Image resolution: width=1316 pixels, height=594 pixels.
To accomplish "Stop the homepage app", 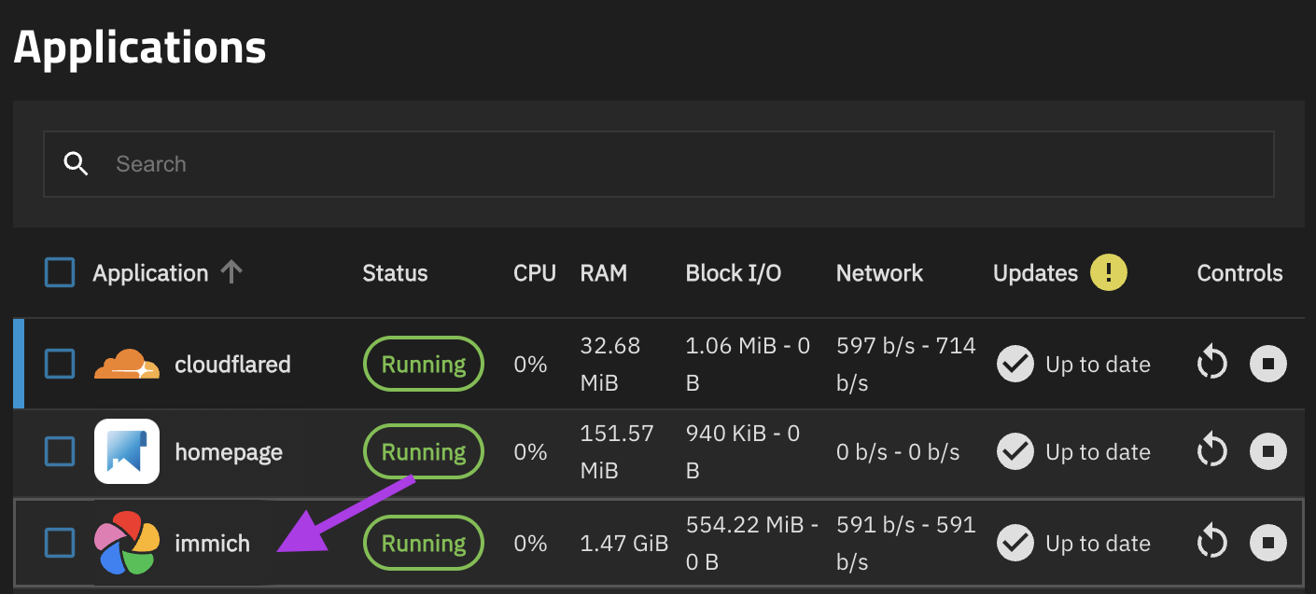I will click(1267, 452).
